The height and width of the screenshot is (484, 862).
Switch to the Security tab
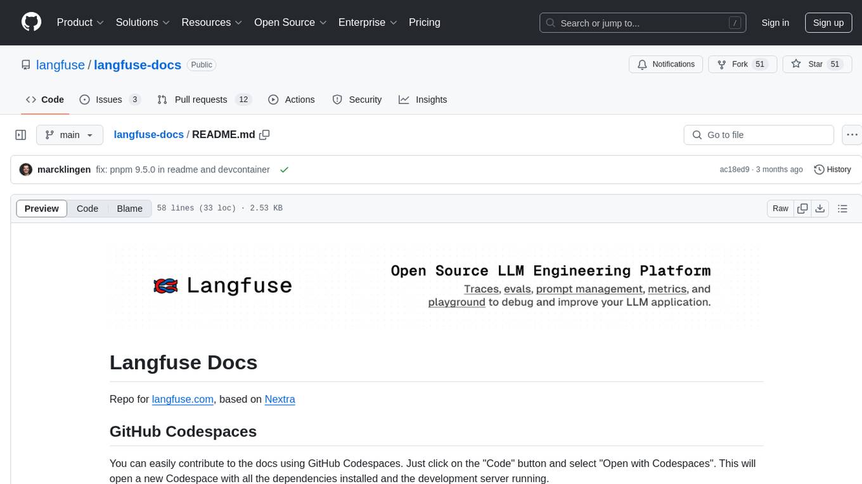[x=357, y=99]
